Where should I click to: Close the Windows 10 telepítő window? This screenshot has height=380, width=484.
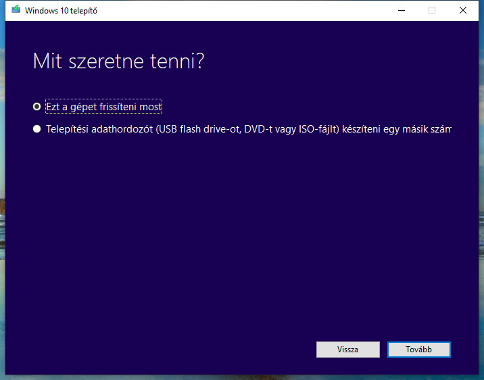(462, 11)
